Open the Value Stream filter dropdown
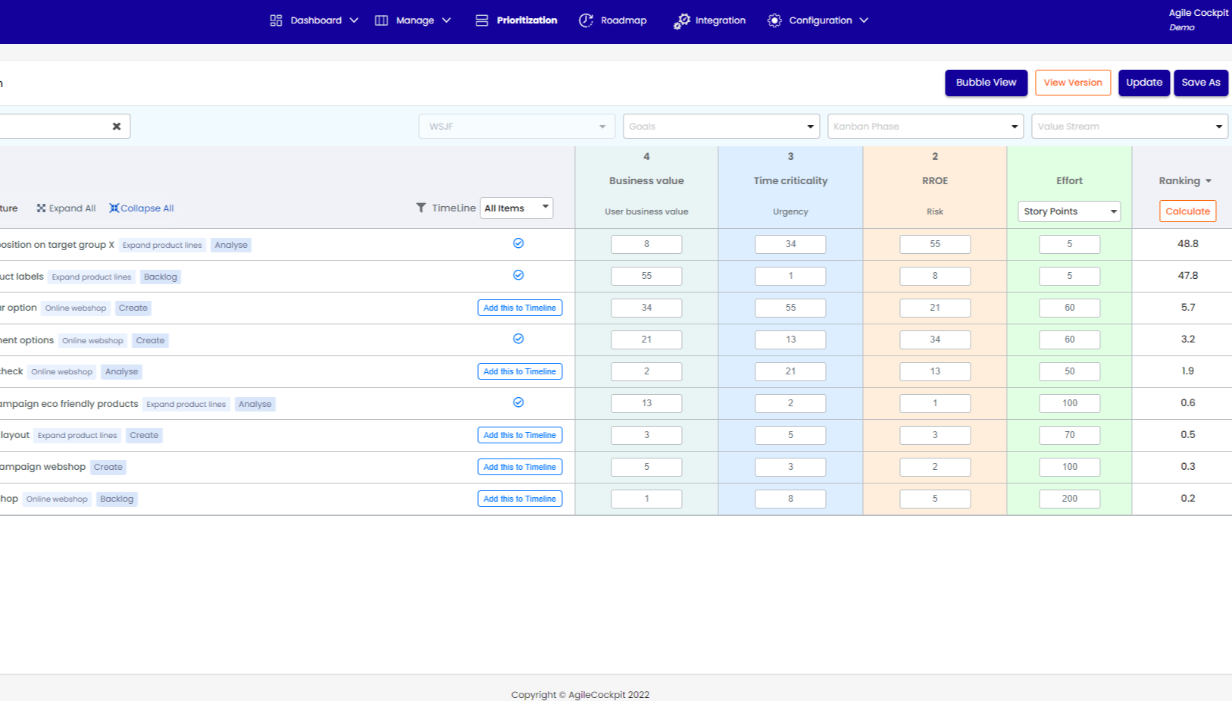 1129,127
